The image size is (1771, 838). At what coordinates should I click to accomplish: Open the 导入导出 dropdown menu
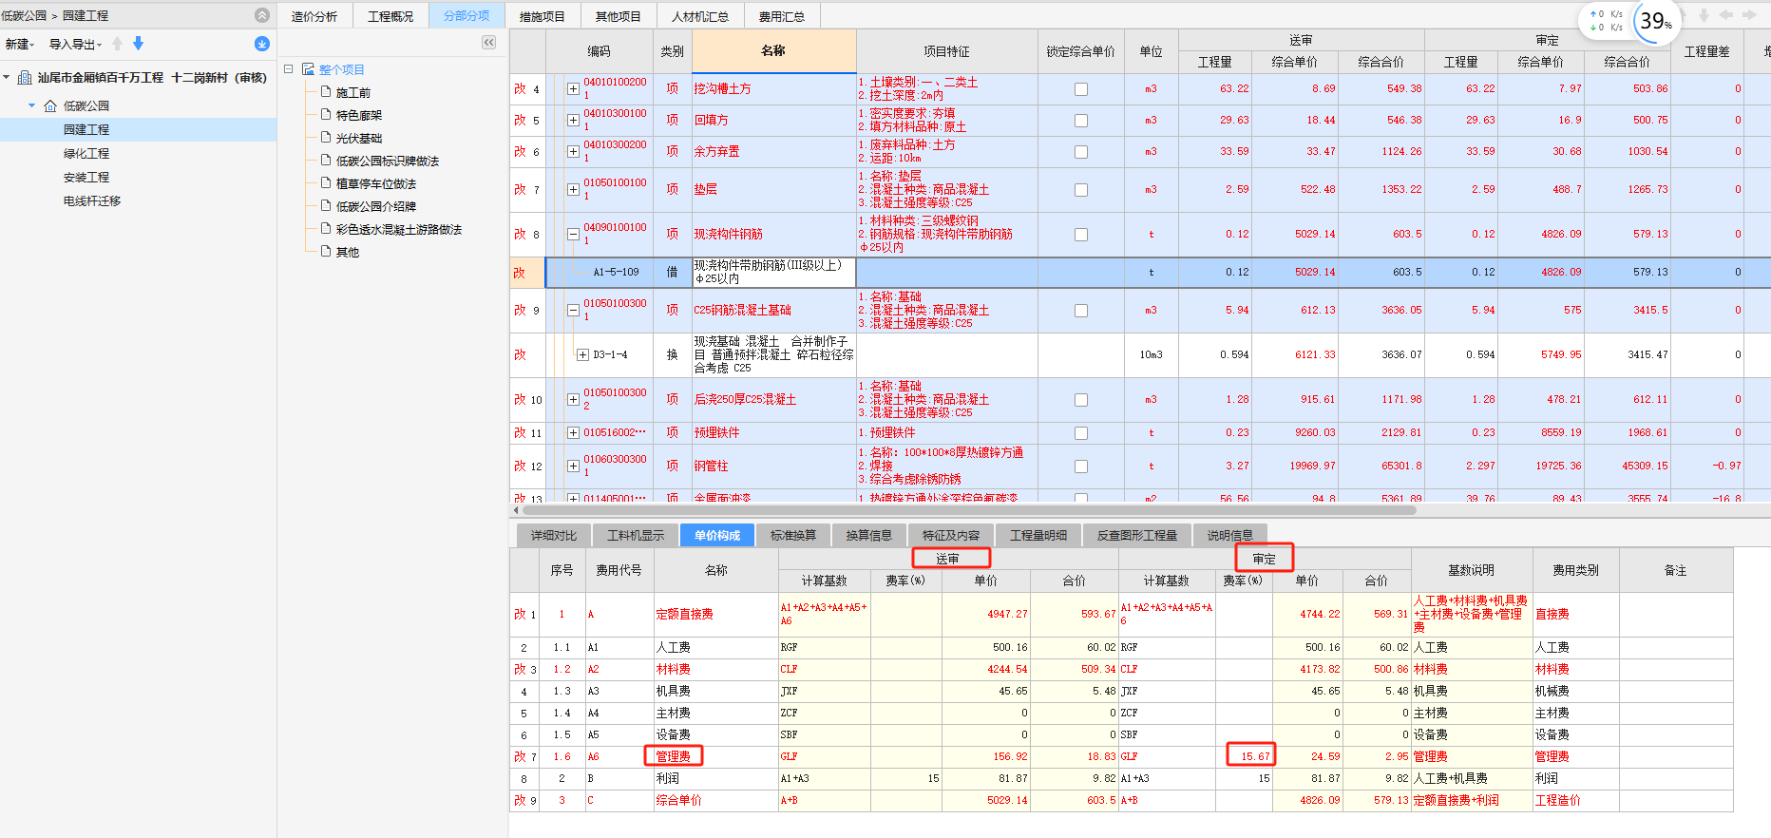coord(76,45)
